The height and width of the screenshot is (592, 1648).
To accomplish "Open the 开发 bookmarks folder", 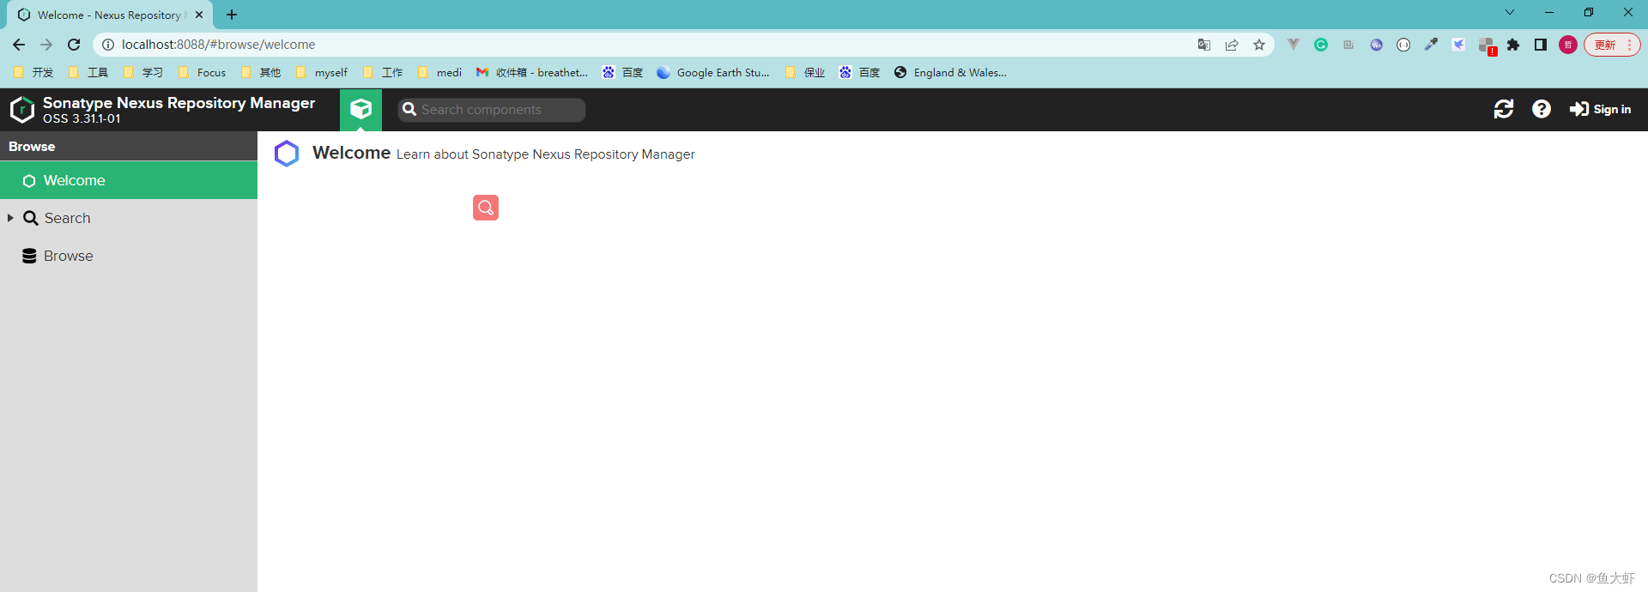I will (33, 73).
